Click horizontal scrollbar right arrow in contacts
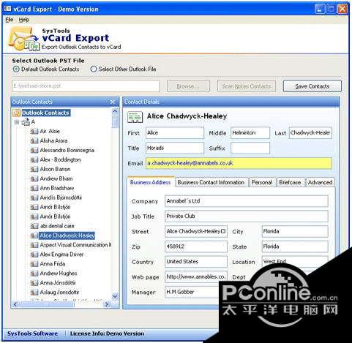 pyautogui.click(x=107, y=304)
